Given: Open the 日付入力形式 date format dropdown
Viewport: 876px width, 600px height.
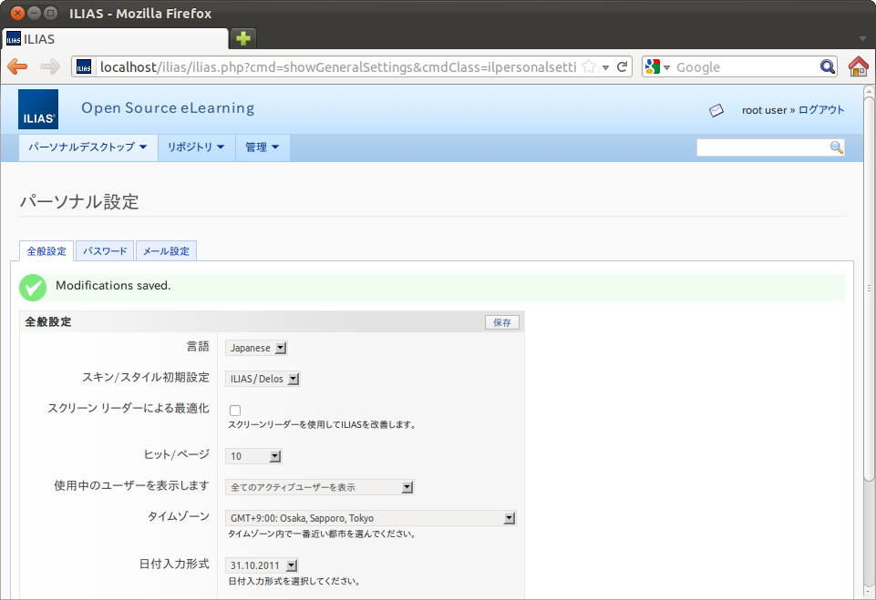Looking at the screenshot, I should 263,565.
